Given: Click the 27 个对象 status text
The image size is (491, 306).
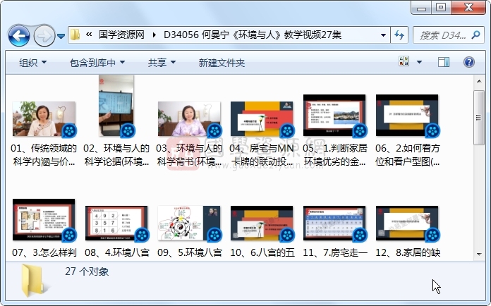Looking at the screenshot, I should click(87, 271).
